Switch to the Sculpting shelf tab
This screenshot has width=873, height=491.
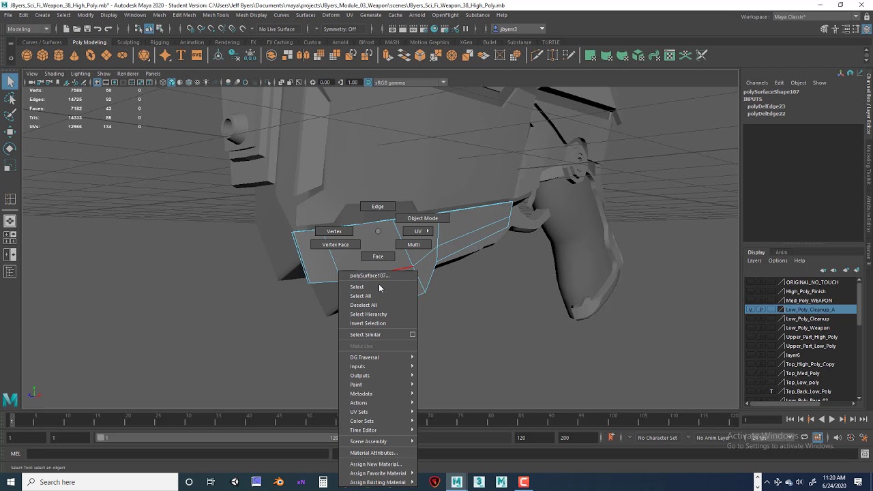[128, 42]
